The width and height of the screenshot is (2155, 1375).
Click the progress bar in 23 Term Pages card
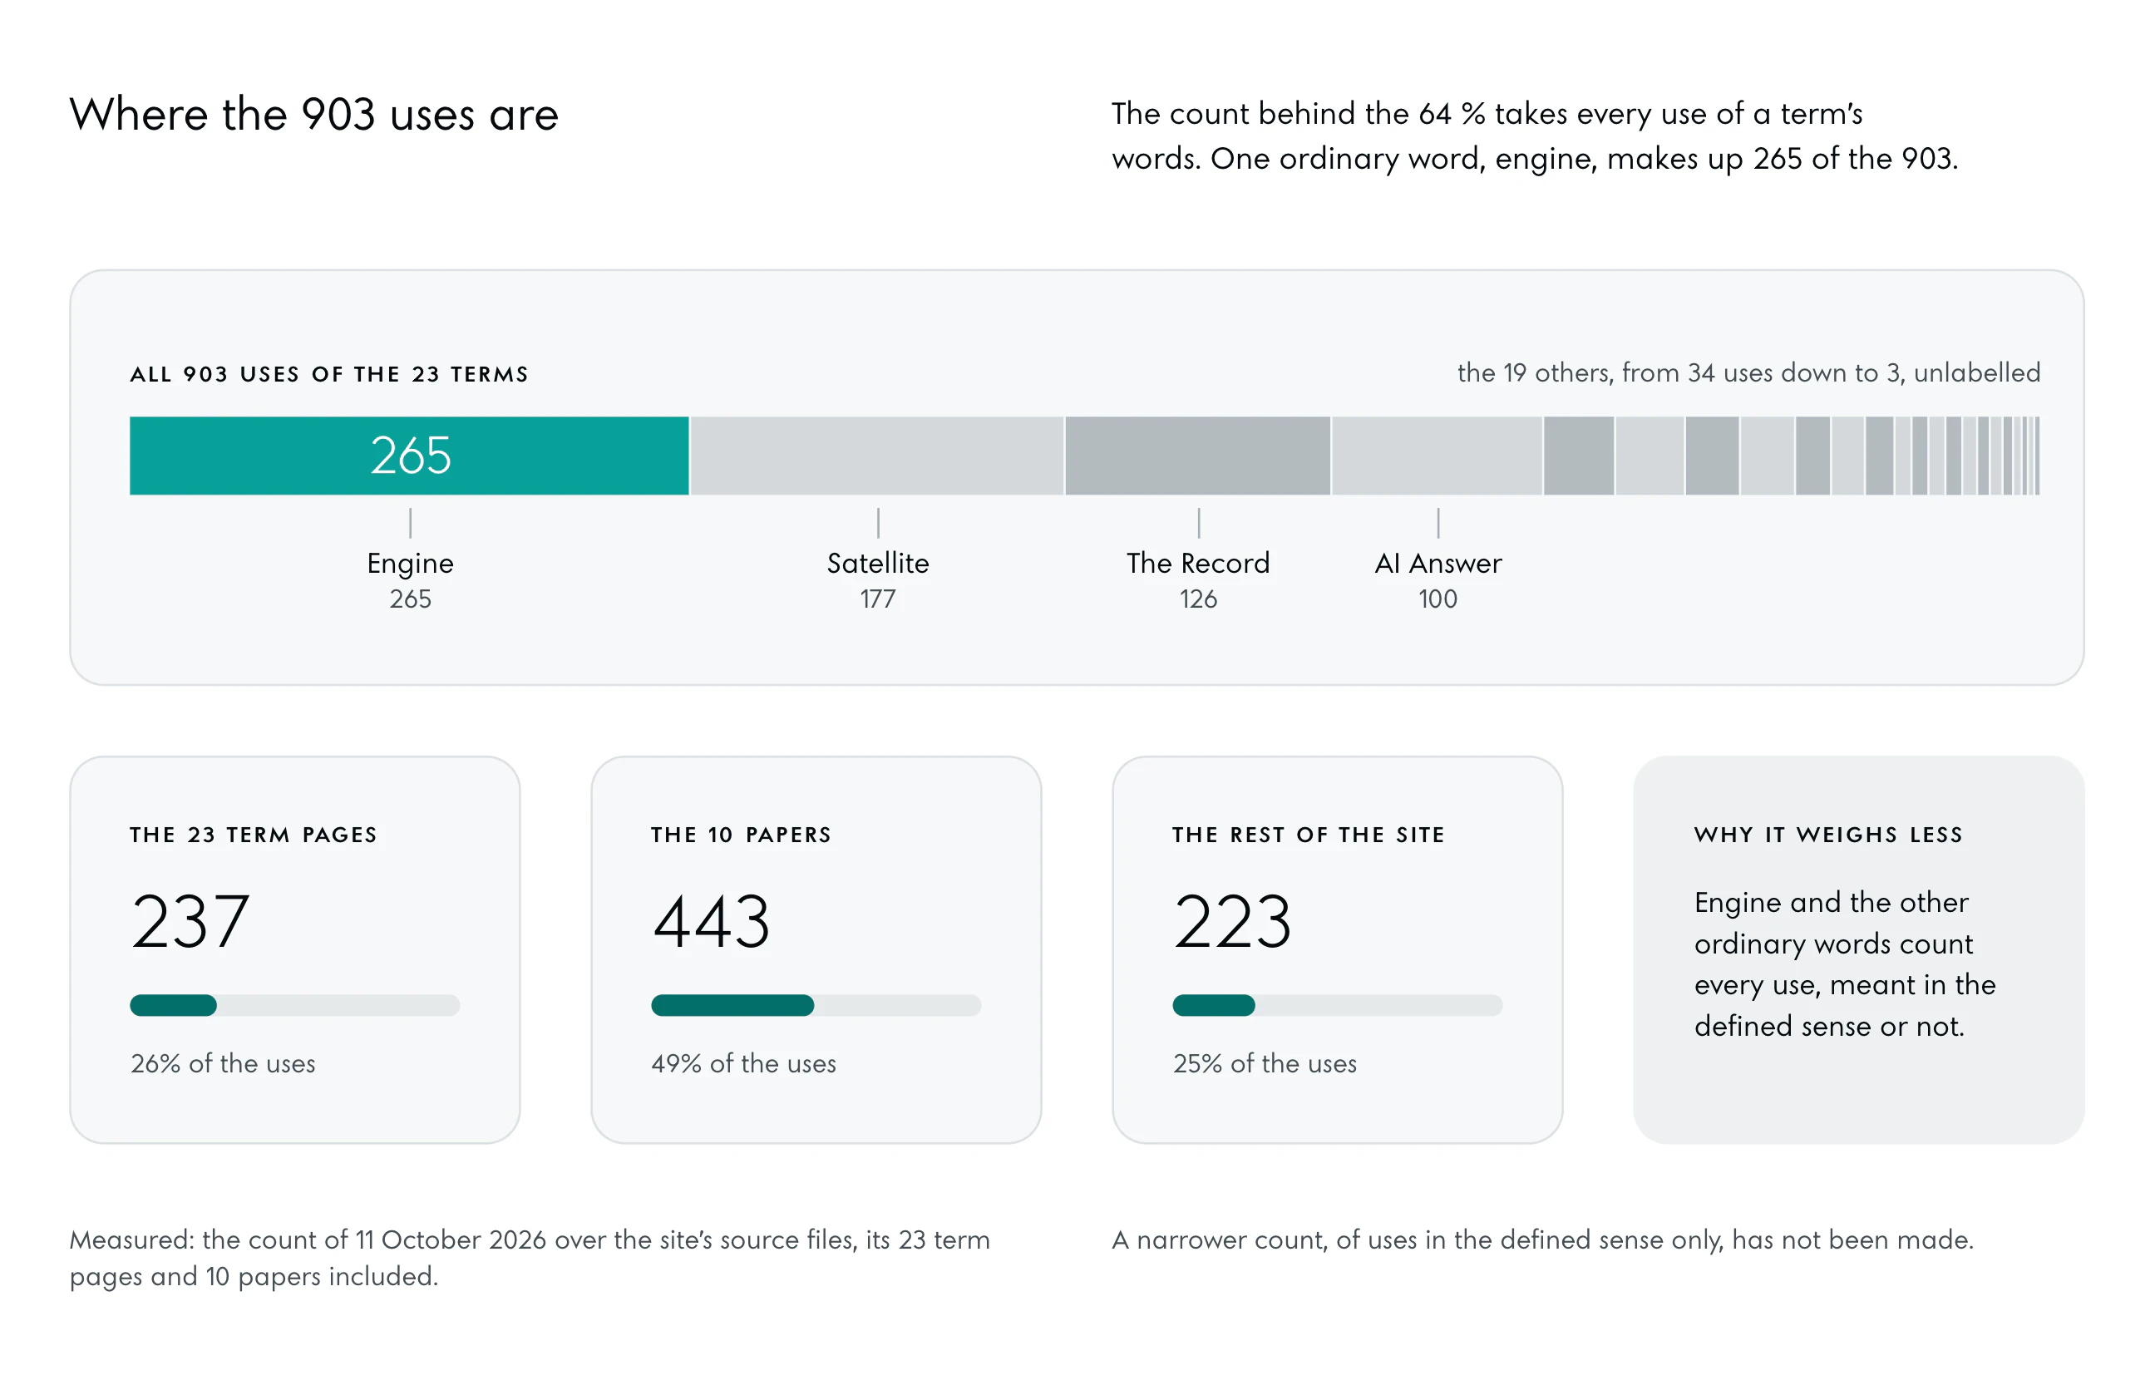click(x=294, y=1006)
